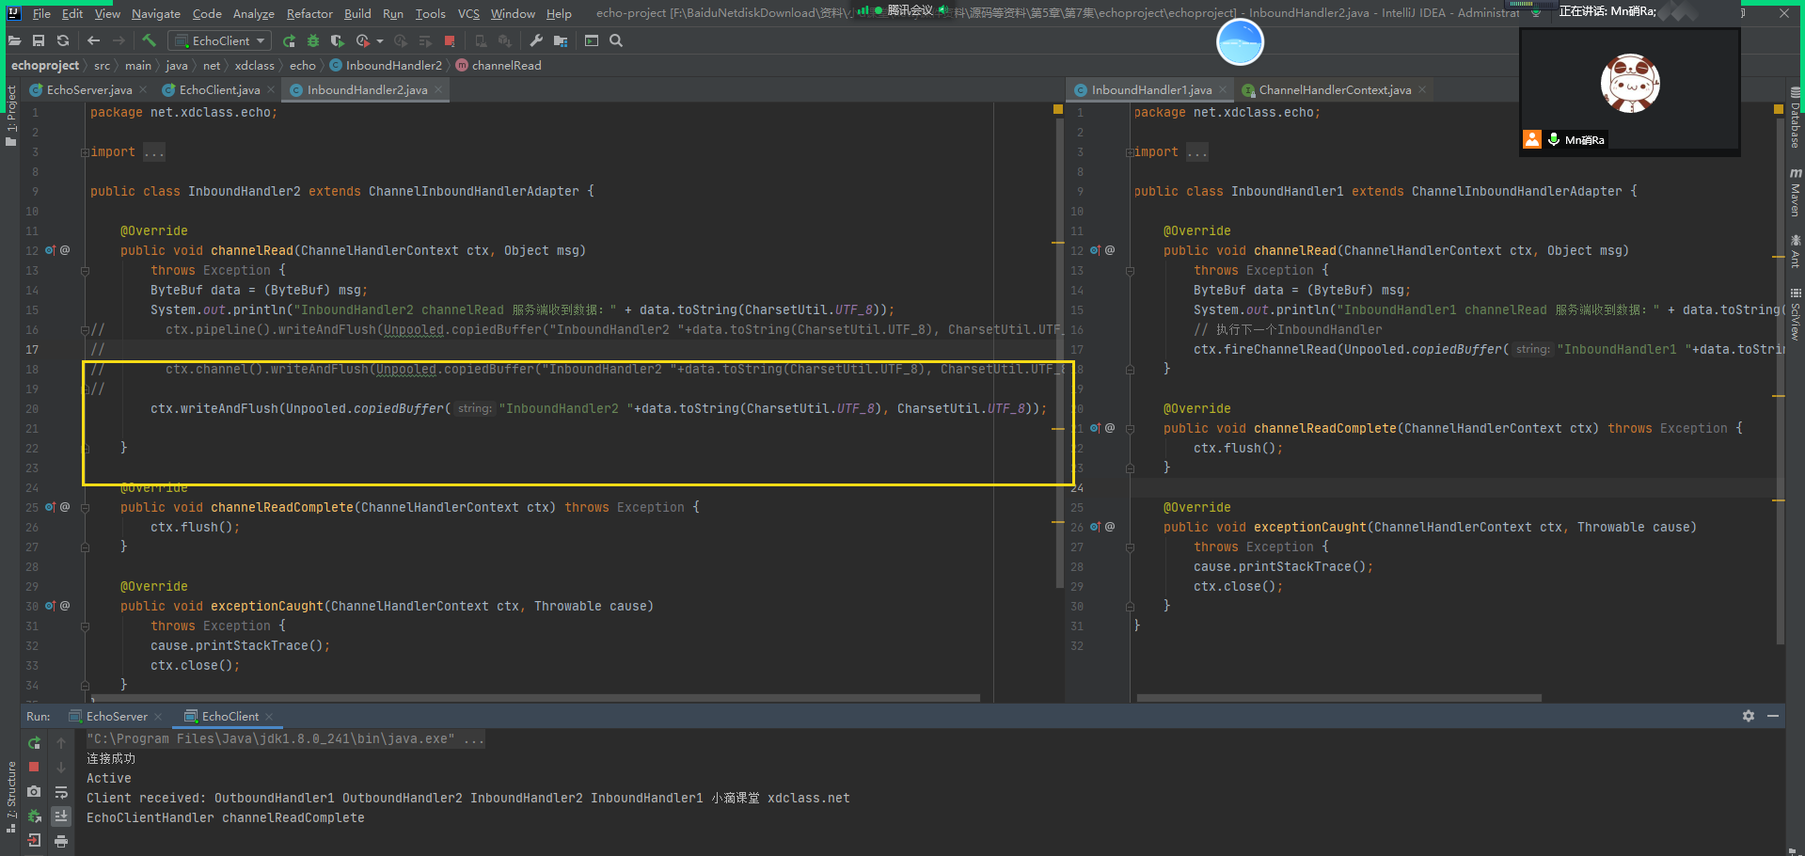This screenshot has width=1805, height=856.
Task: Print console output with the printer icon
Action: (x=61, y=840)
